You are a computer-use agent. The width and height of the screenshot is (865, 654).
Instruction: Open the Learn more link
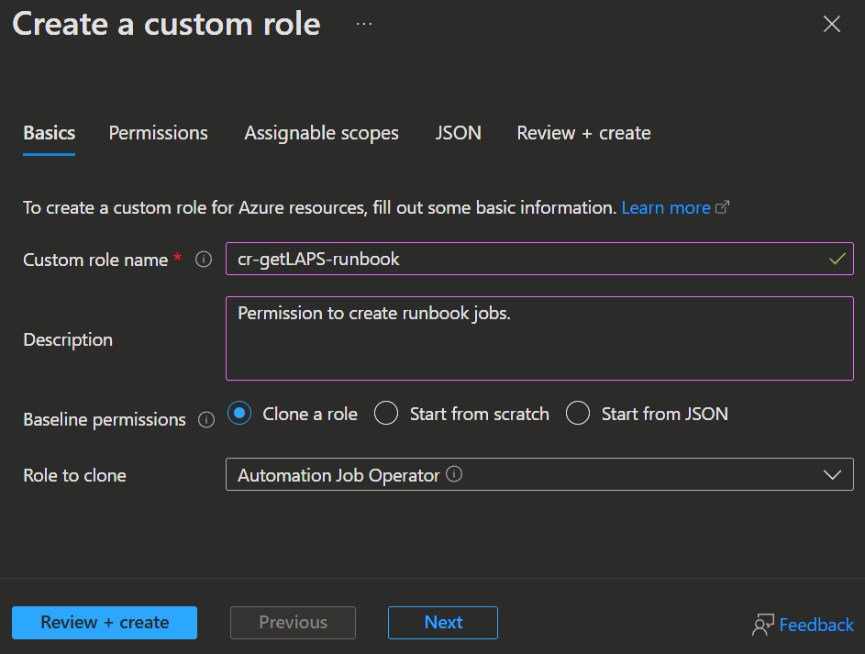coord(665,208)
